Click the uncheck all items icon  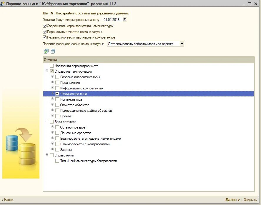coord(53,51)
